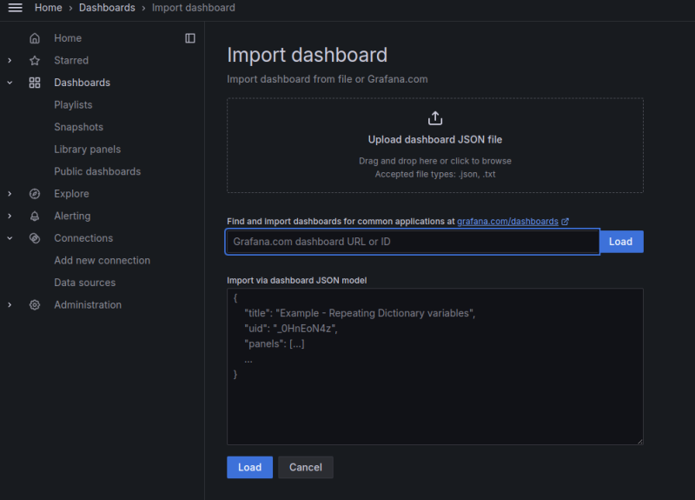695x500 pixels.
Task: Click the Grafana.com dashboard URL input field
Action: tap(413, 242)
